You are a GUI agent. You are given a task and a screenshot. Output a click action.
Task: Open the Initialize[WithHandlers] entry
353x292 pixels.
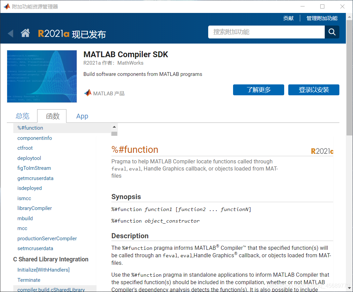coord(44,270)
